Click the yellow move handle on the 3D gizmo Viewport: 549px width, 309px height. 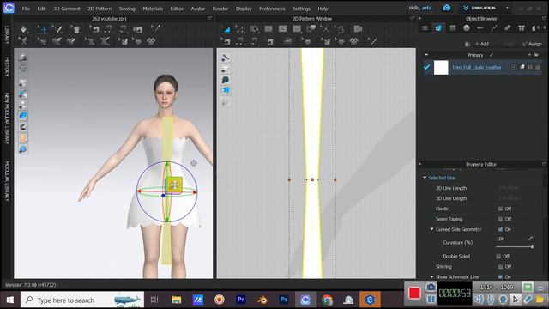[174, 185]
